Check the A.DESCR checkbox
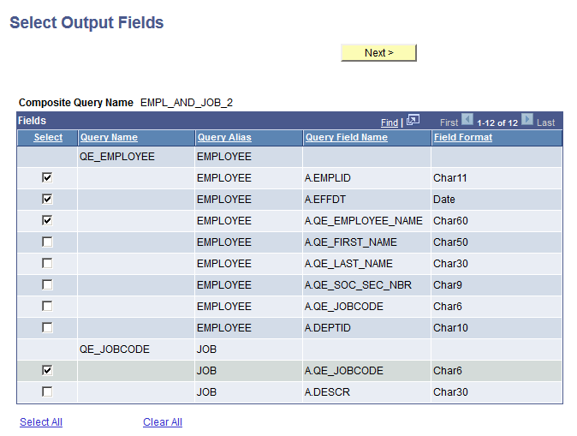The width and height of the screenshot is (577, 436). [x=47, y=391]
